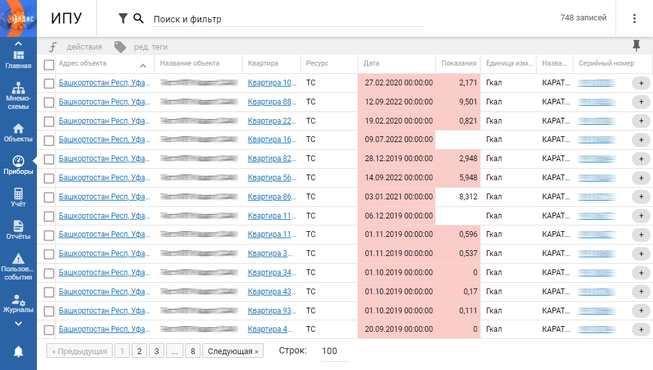Open Мнемосхемы sidebar section
The width and height of the screenshot is (653, 370).
(18, 96)
